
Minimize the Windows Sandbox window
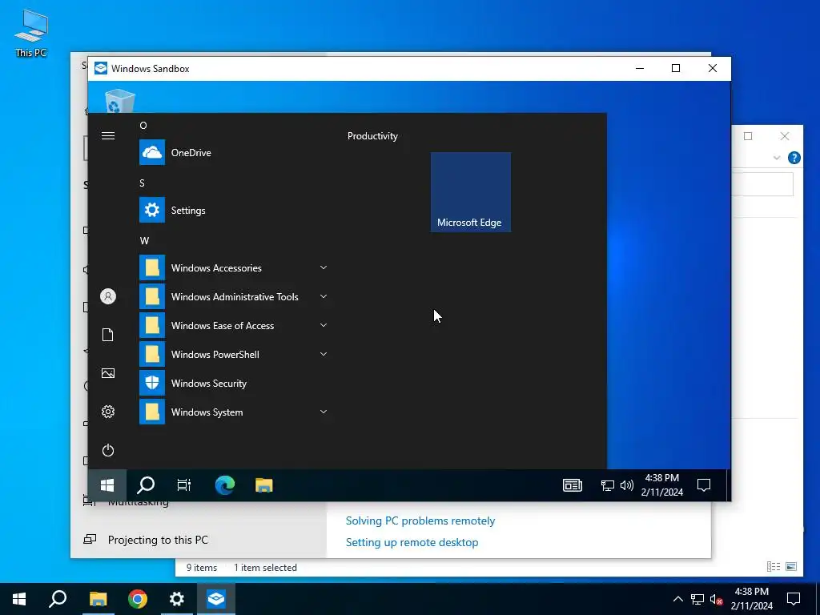pyautogui.click(x=640, y=68)
